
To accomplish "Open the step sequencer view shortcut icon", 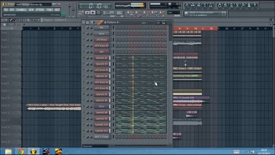I will coord(193,6).
